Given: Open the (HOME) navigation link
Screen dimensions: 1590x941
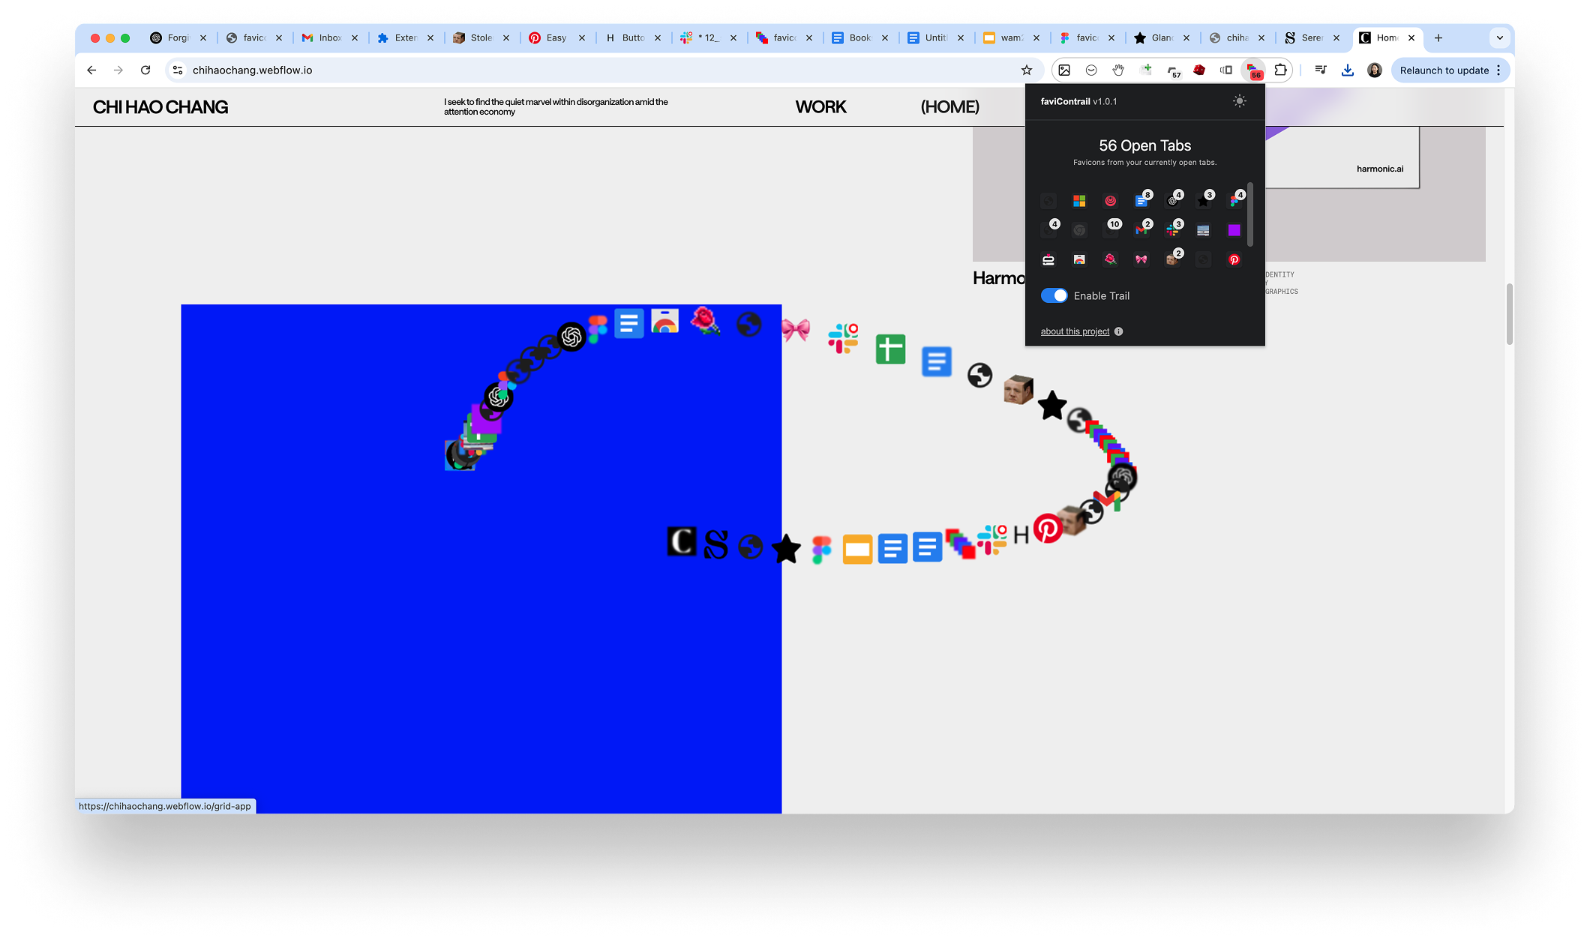Looking at the screenshot, I should (949, 106).
